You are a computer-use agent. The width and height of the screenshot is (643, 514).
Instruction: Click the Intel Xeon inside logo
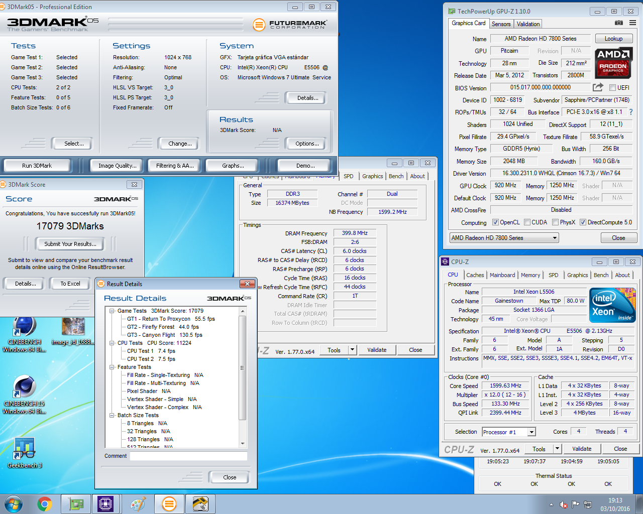612,305
